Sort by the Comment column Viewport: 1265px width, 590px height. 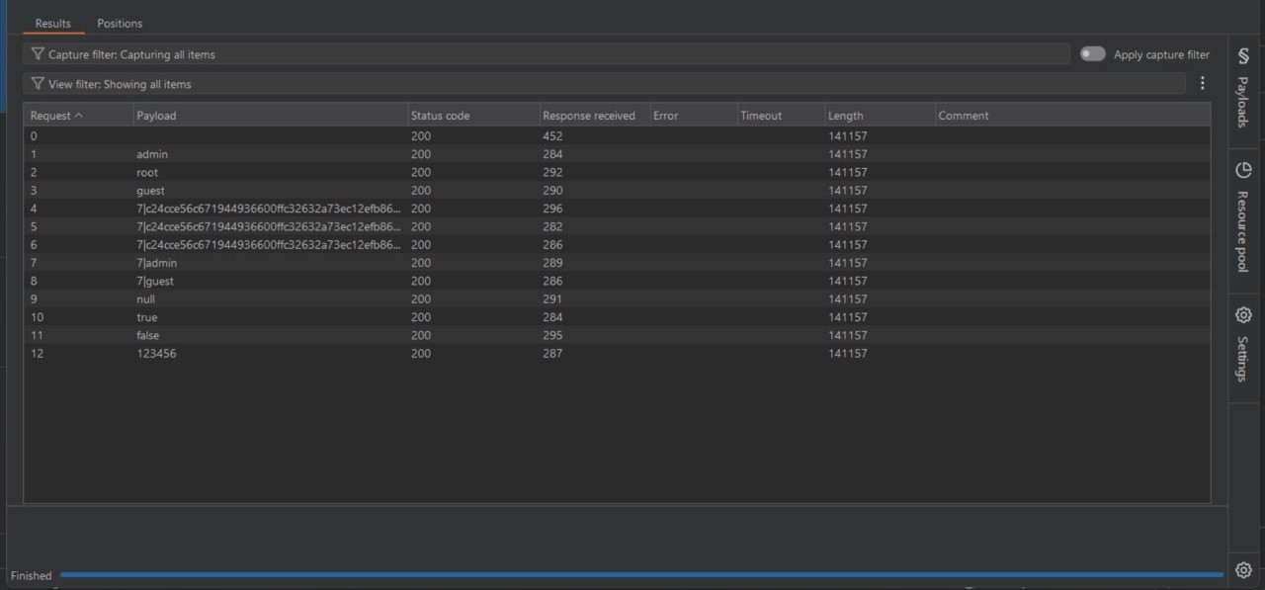1072,116
